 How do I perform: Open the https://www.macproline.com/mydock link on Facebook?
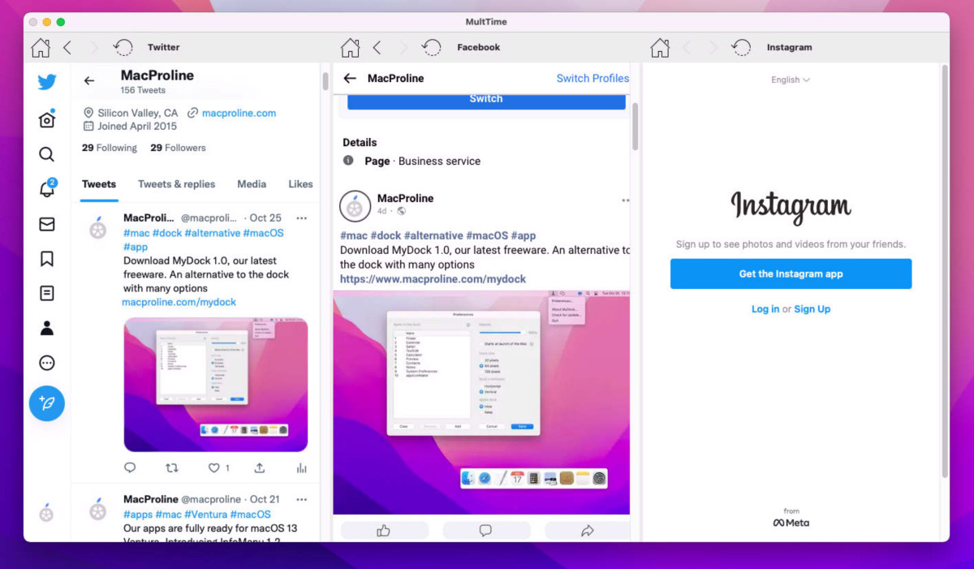tap(433, 279)
